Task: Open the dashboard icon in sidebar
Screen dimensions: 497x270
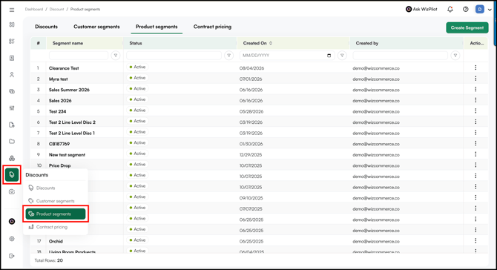Action: click(x=12, y=24)
